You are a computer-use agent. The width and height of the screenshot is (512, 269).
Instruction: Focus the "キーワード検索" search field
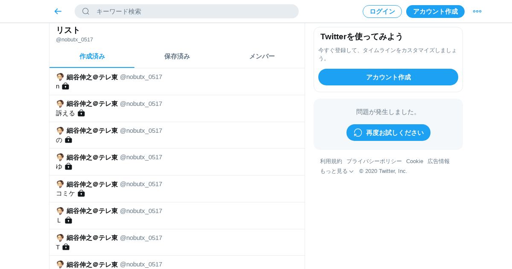click(192, 12)
